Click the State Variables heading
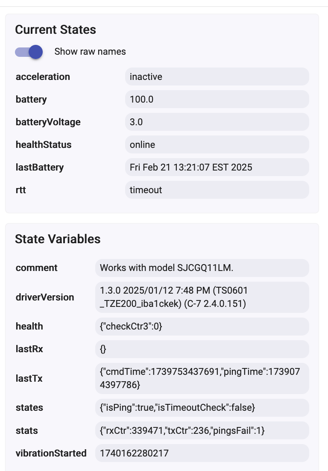 tap(58, 239)
